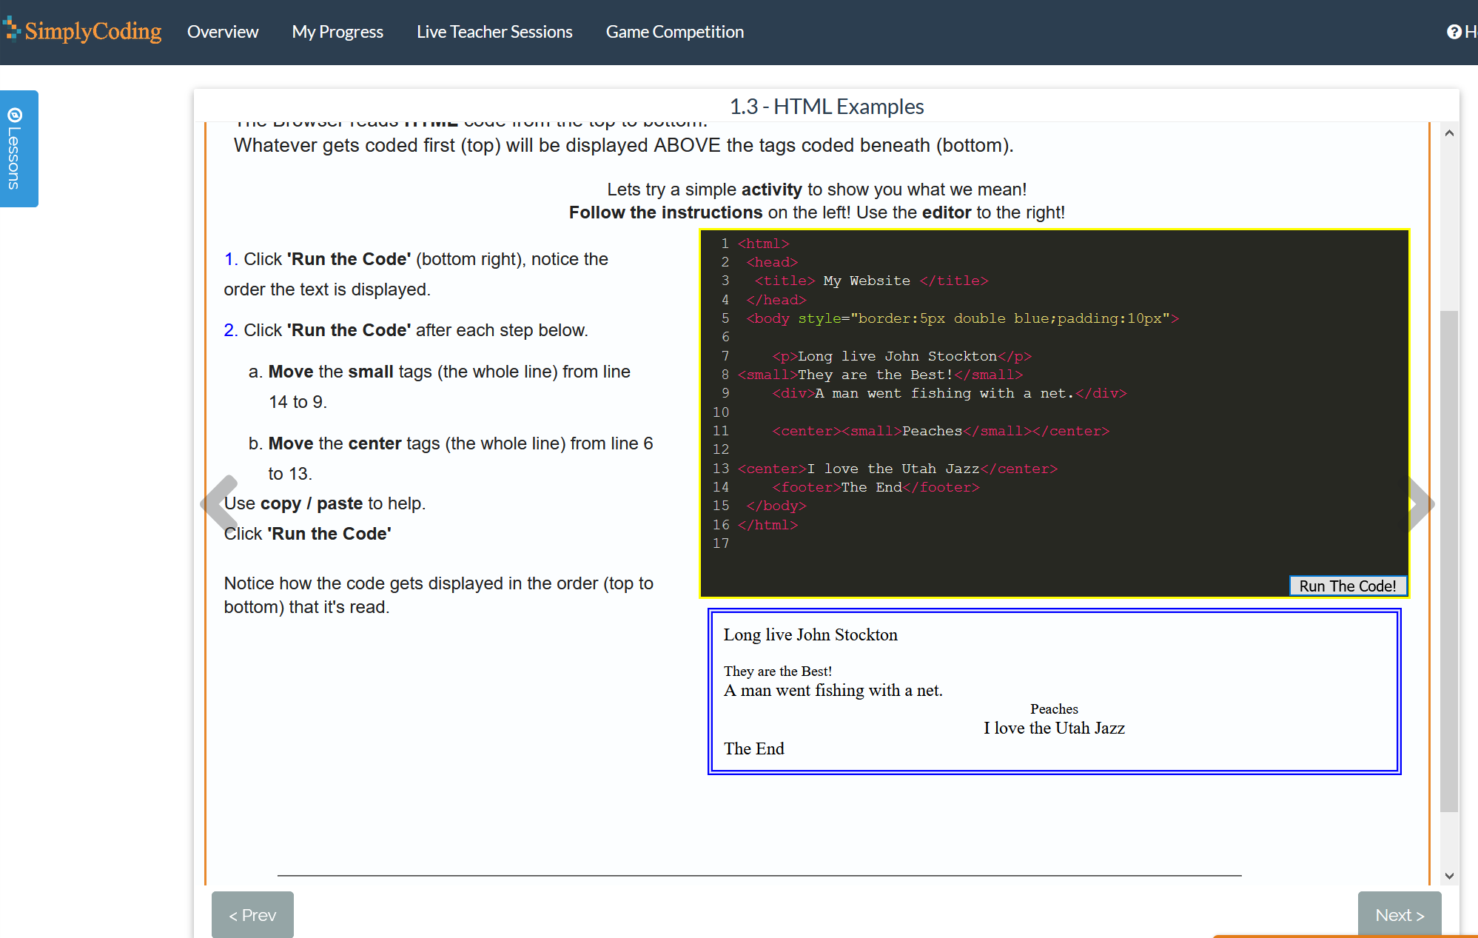Click 'Peaches' in the preview output

pos(1054,709)
